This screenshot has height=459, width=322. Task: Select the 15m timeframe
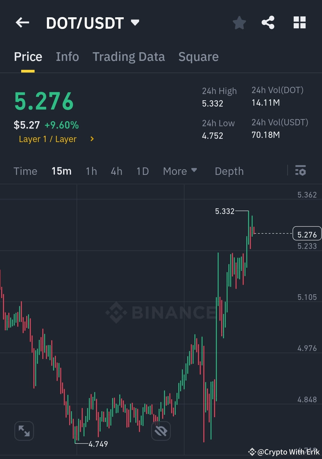click(x=61, y=171)
